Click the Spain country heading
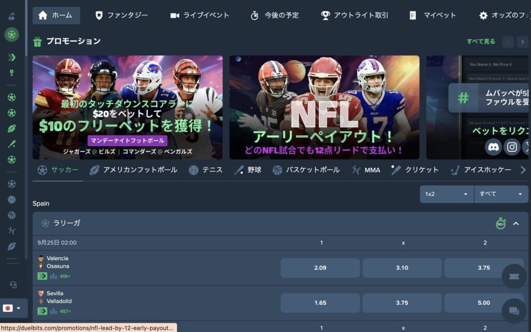 [41, 204]
